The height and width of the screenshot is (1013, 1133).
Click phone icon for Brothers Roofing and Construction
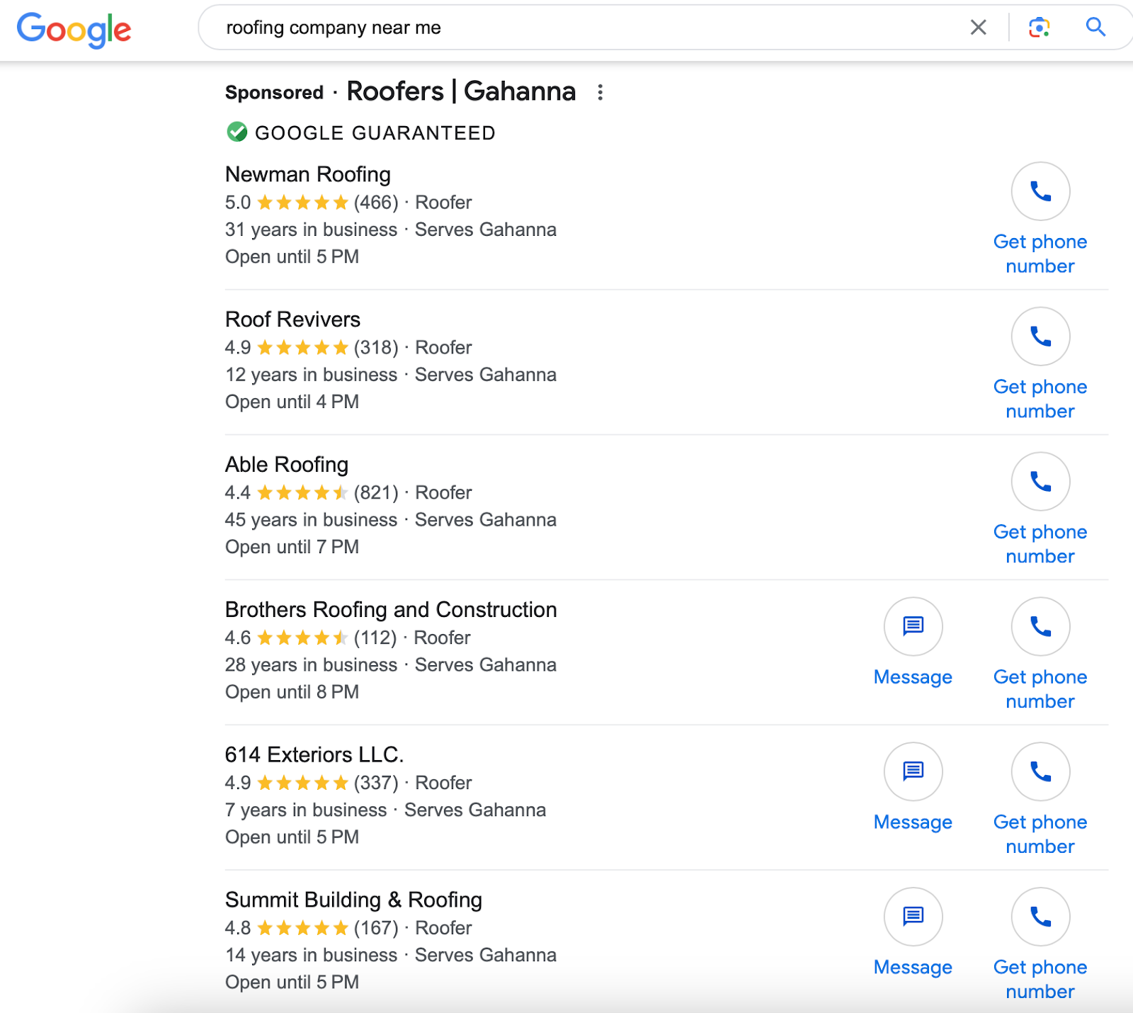click(x=1040, y=626)
